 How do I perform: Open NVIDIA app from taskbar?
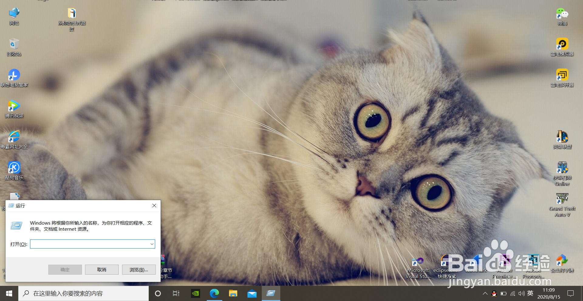point(195,293)
